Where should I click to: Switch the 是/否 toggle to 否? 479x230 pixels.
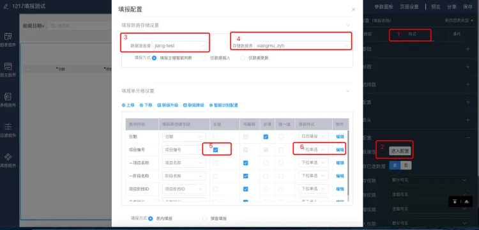[x=406, y=165]
